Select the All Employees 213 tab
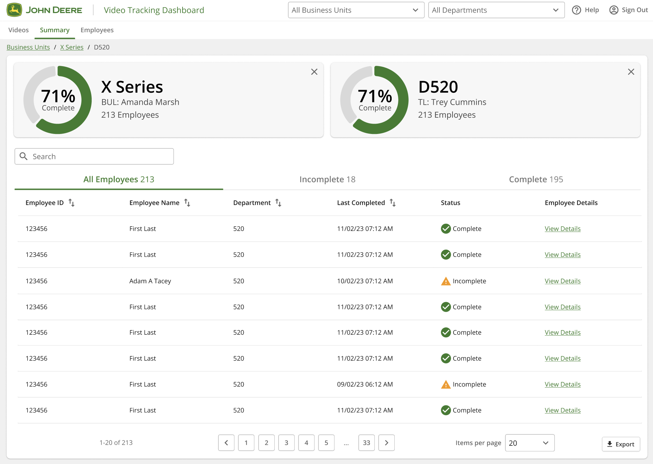The width and height of the screenshot is (653, 464). pyautogui.click(x=119, y=179)
